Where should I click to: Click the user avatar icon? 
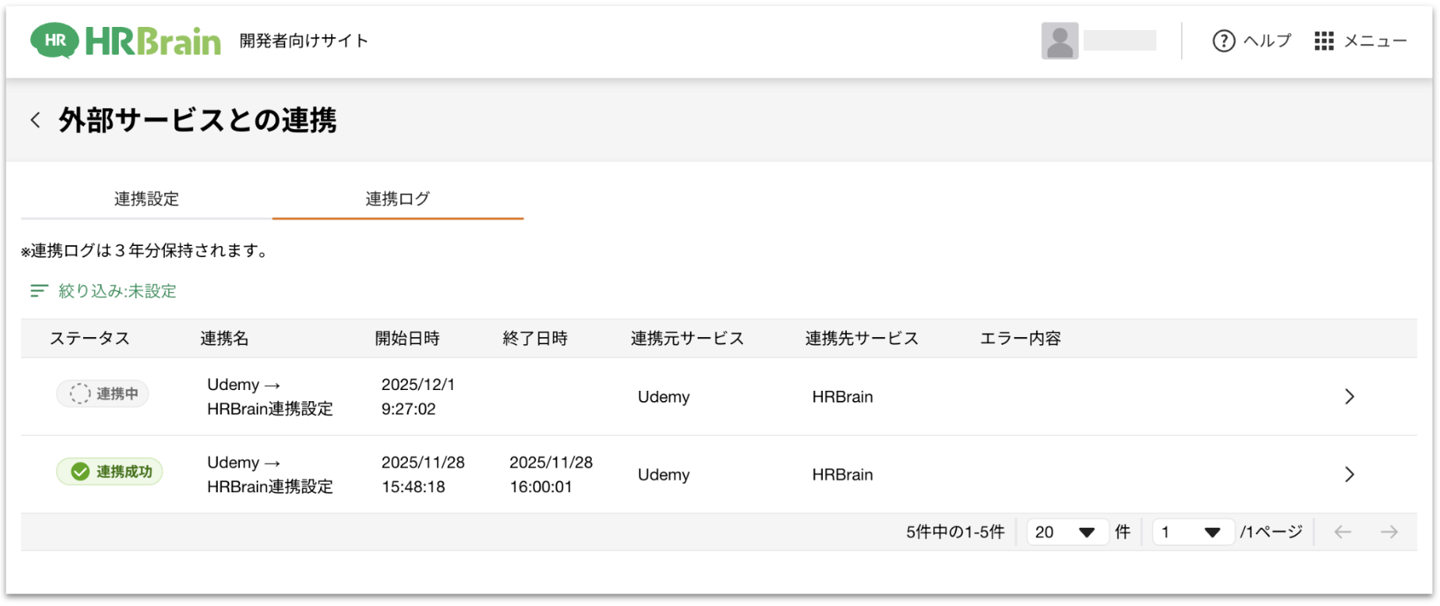click(1059, 41)
